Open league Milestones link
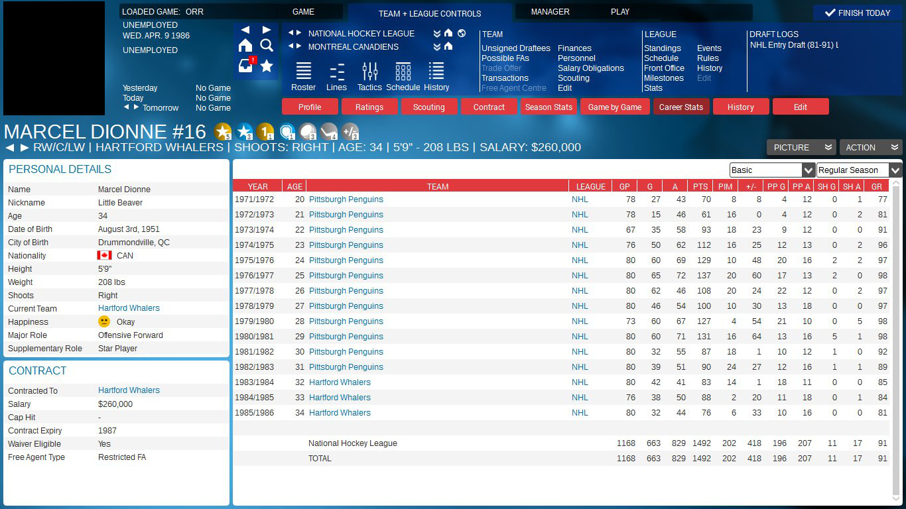 (664, 78)
